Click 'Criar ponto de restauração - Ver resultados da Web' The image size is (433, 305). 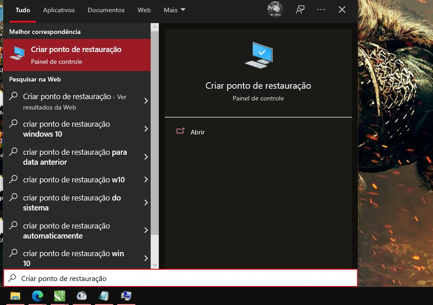point(77,101)
